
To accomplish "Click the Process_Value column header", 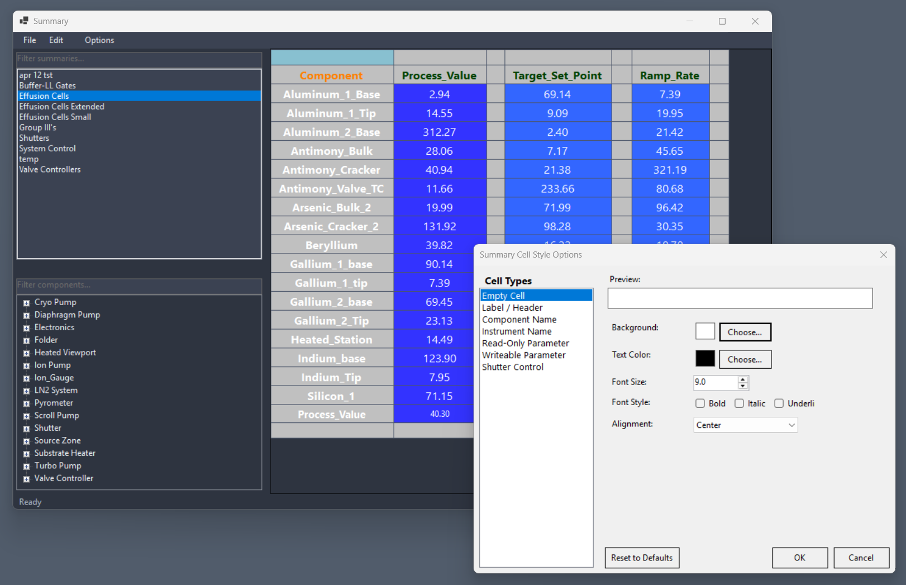I will pos(440,75).
